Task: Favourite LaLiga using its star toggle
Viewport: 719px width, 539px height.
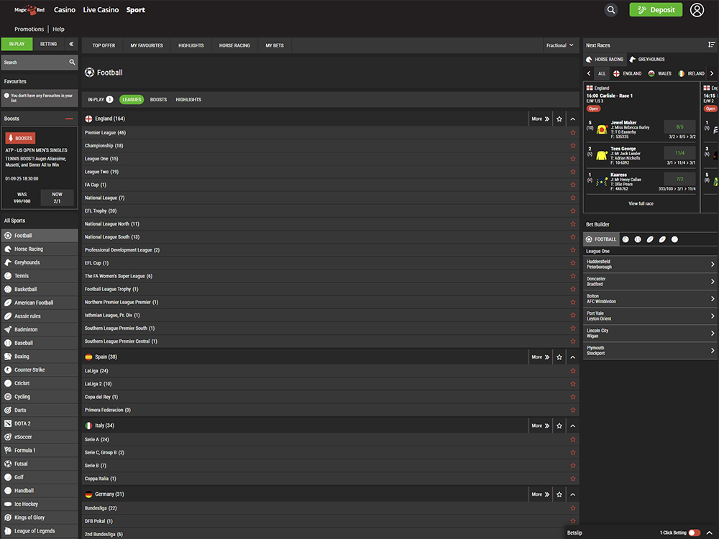Action: pyautogui.click(x=573, y=371)
